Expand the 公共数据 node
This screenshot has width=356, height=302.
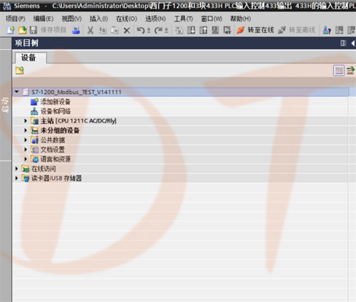[26, 140]
